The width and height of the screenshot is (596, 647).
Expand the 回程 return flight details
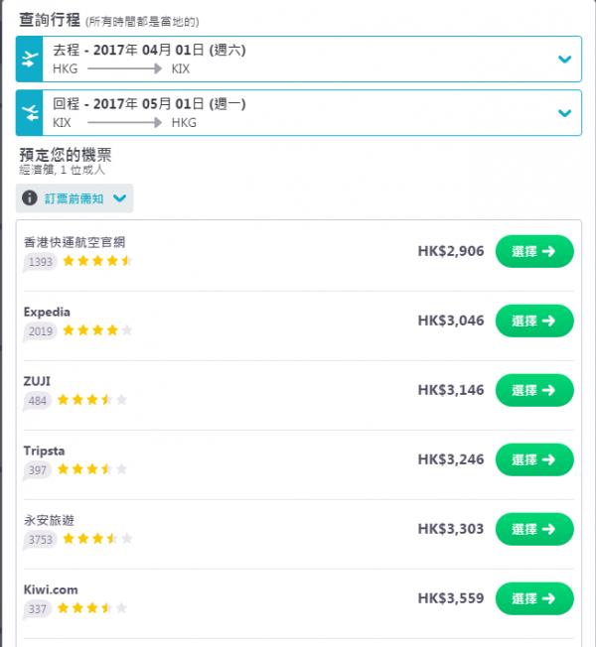564,113
